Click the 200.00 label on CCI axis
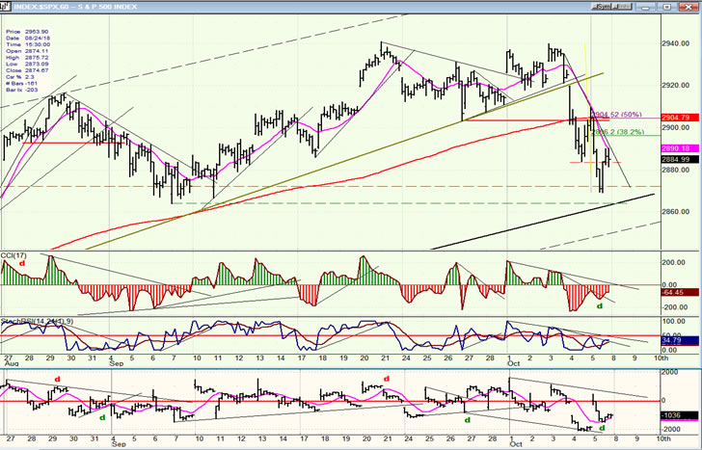Screen dimensions: 702x450 (674, 262)
